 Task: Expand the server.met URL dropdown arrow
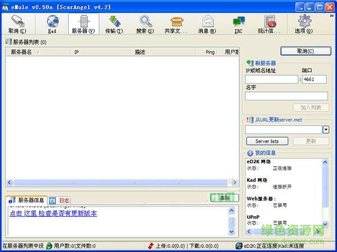click(x=326, y=130)
